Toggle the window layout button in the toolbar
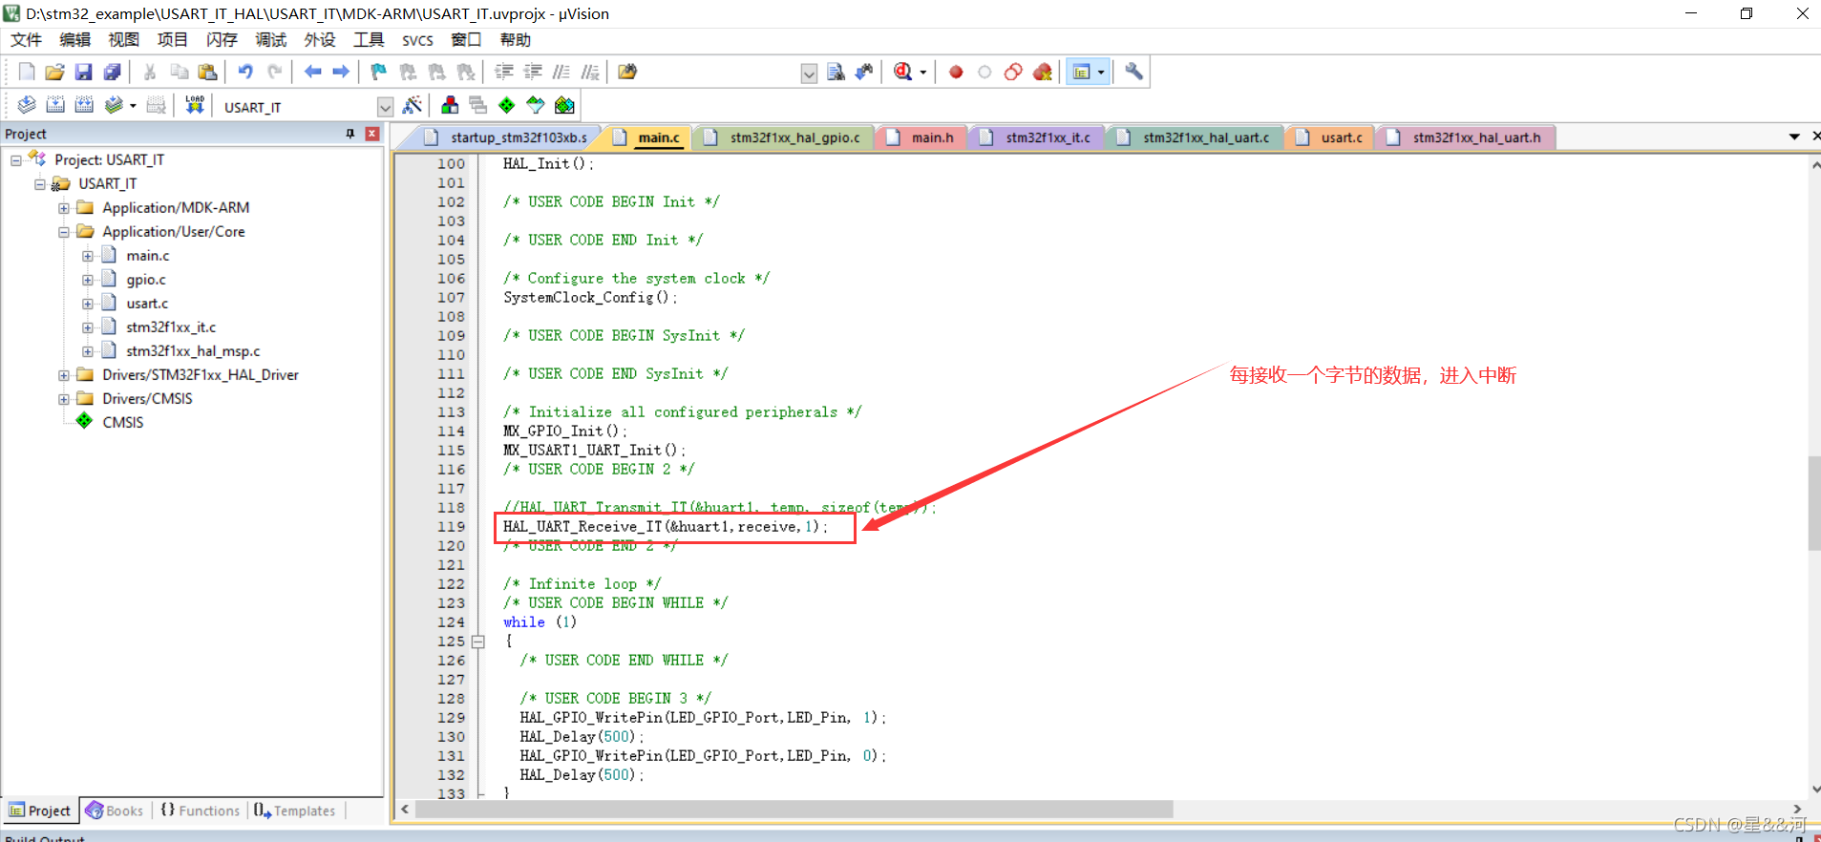1821x842 pixels. click(1081, 72)
